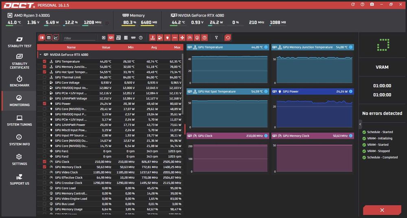Collapse the right-hand test status panel
Viewport: 407px width, 218px height.
click(360, 124)
